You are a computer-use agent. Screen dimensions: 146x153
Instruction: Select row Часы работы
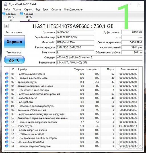click(71, 102)
